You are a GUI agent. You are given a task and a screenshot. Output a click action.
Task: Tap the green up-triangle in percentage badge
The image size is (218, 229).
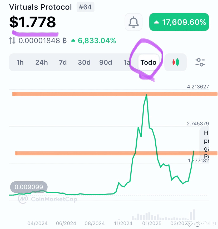pos(156,22)
